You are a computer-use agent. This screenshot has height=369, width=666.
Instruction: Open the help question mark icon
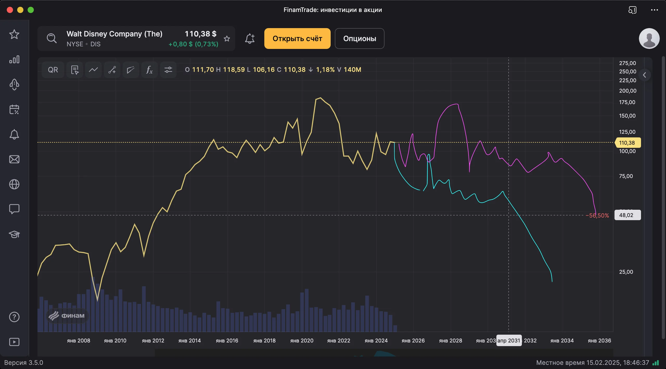coord(14,317)
